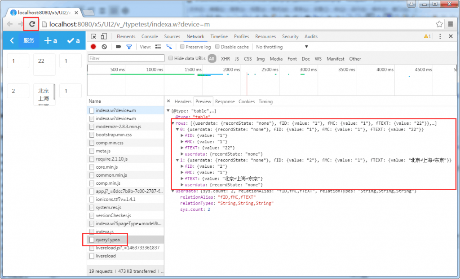Select the inspect element cursor tool

coord(94,37)
